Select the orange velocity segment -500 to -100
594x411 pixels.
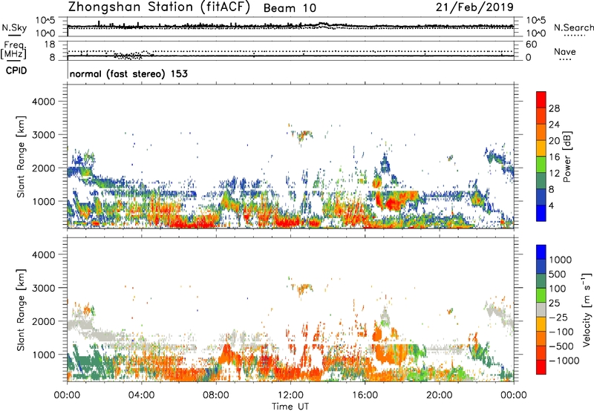tap(541, 338)
